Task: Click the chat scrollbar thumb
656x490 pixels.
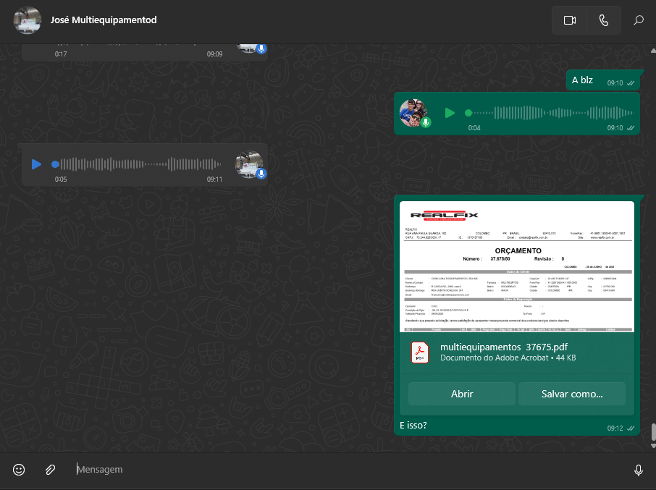Action: pyautogui.click(x=652, y=432)
